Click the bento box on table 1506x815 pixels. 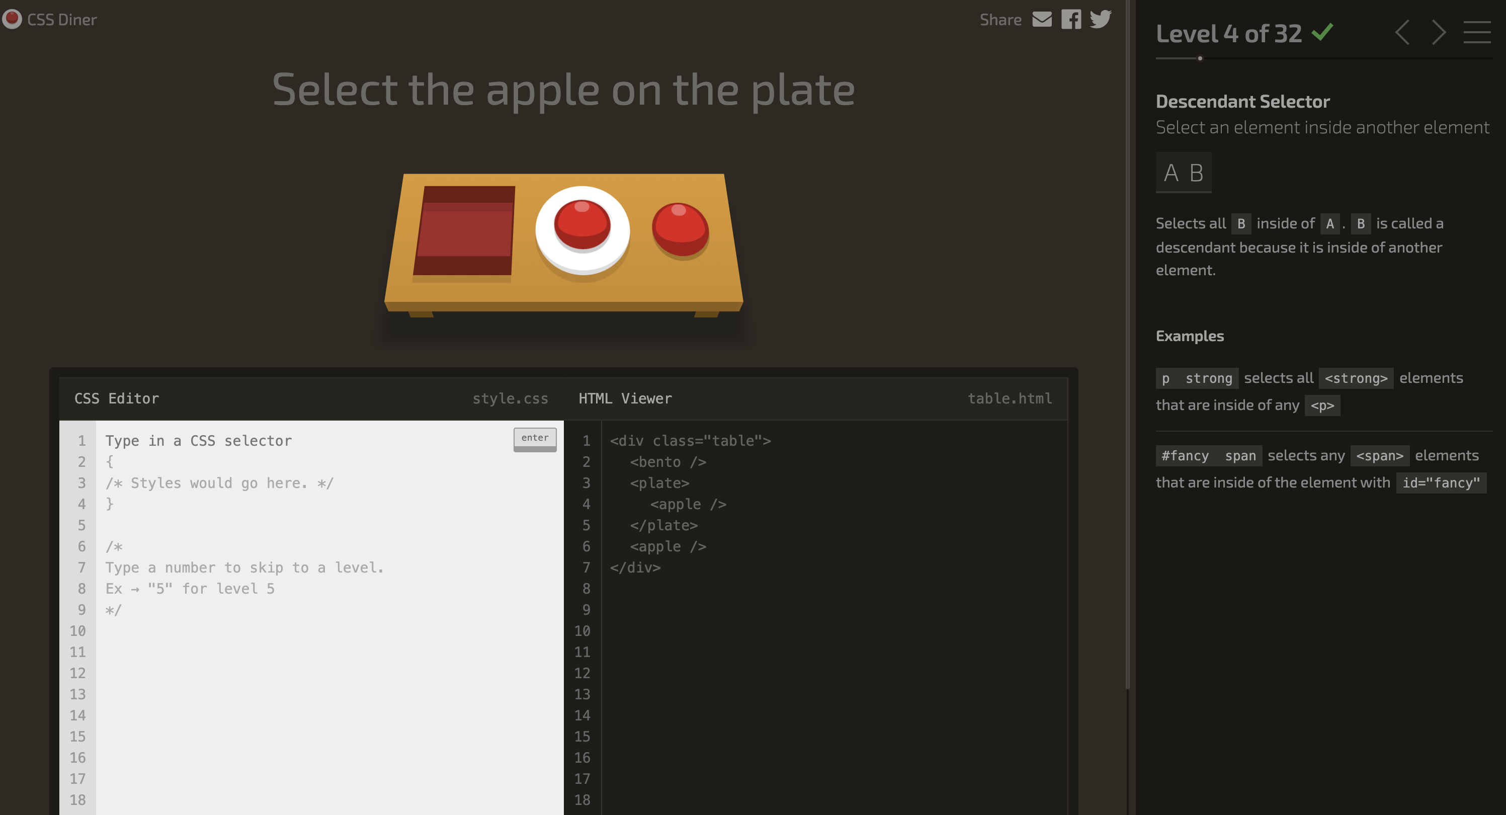[x=464, y=231]
